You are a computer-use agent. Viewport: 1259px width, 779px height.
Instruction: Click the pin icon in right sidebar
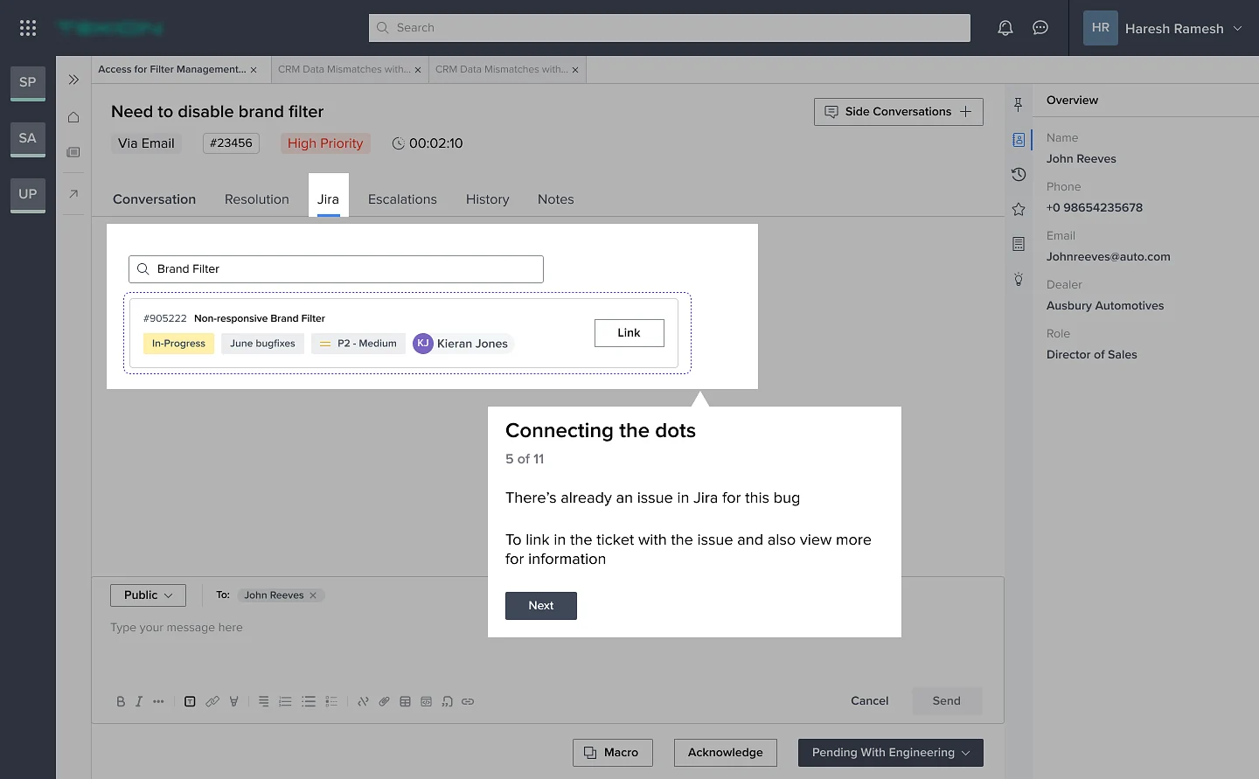(x=1019, y=105)
